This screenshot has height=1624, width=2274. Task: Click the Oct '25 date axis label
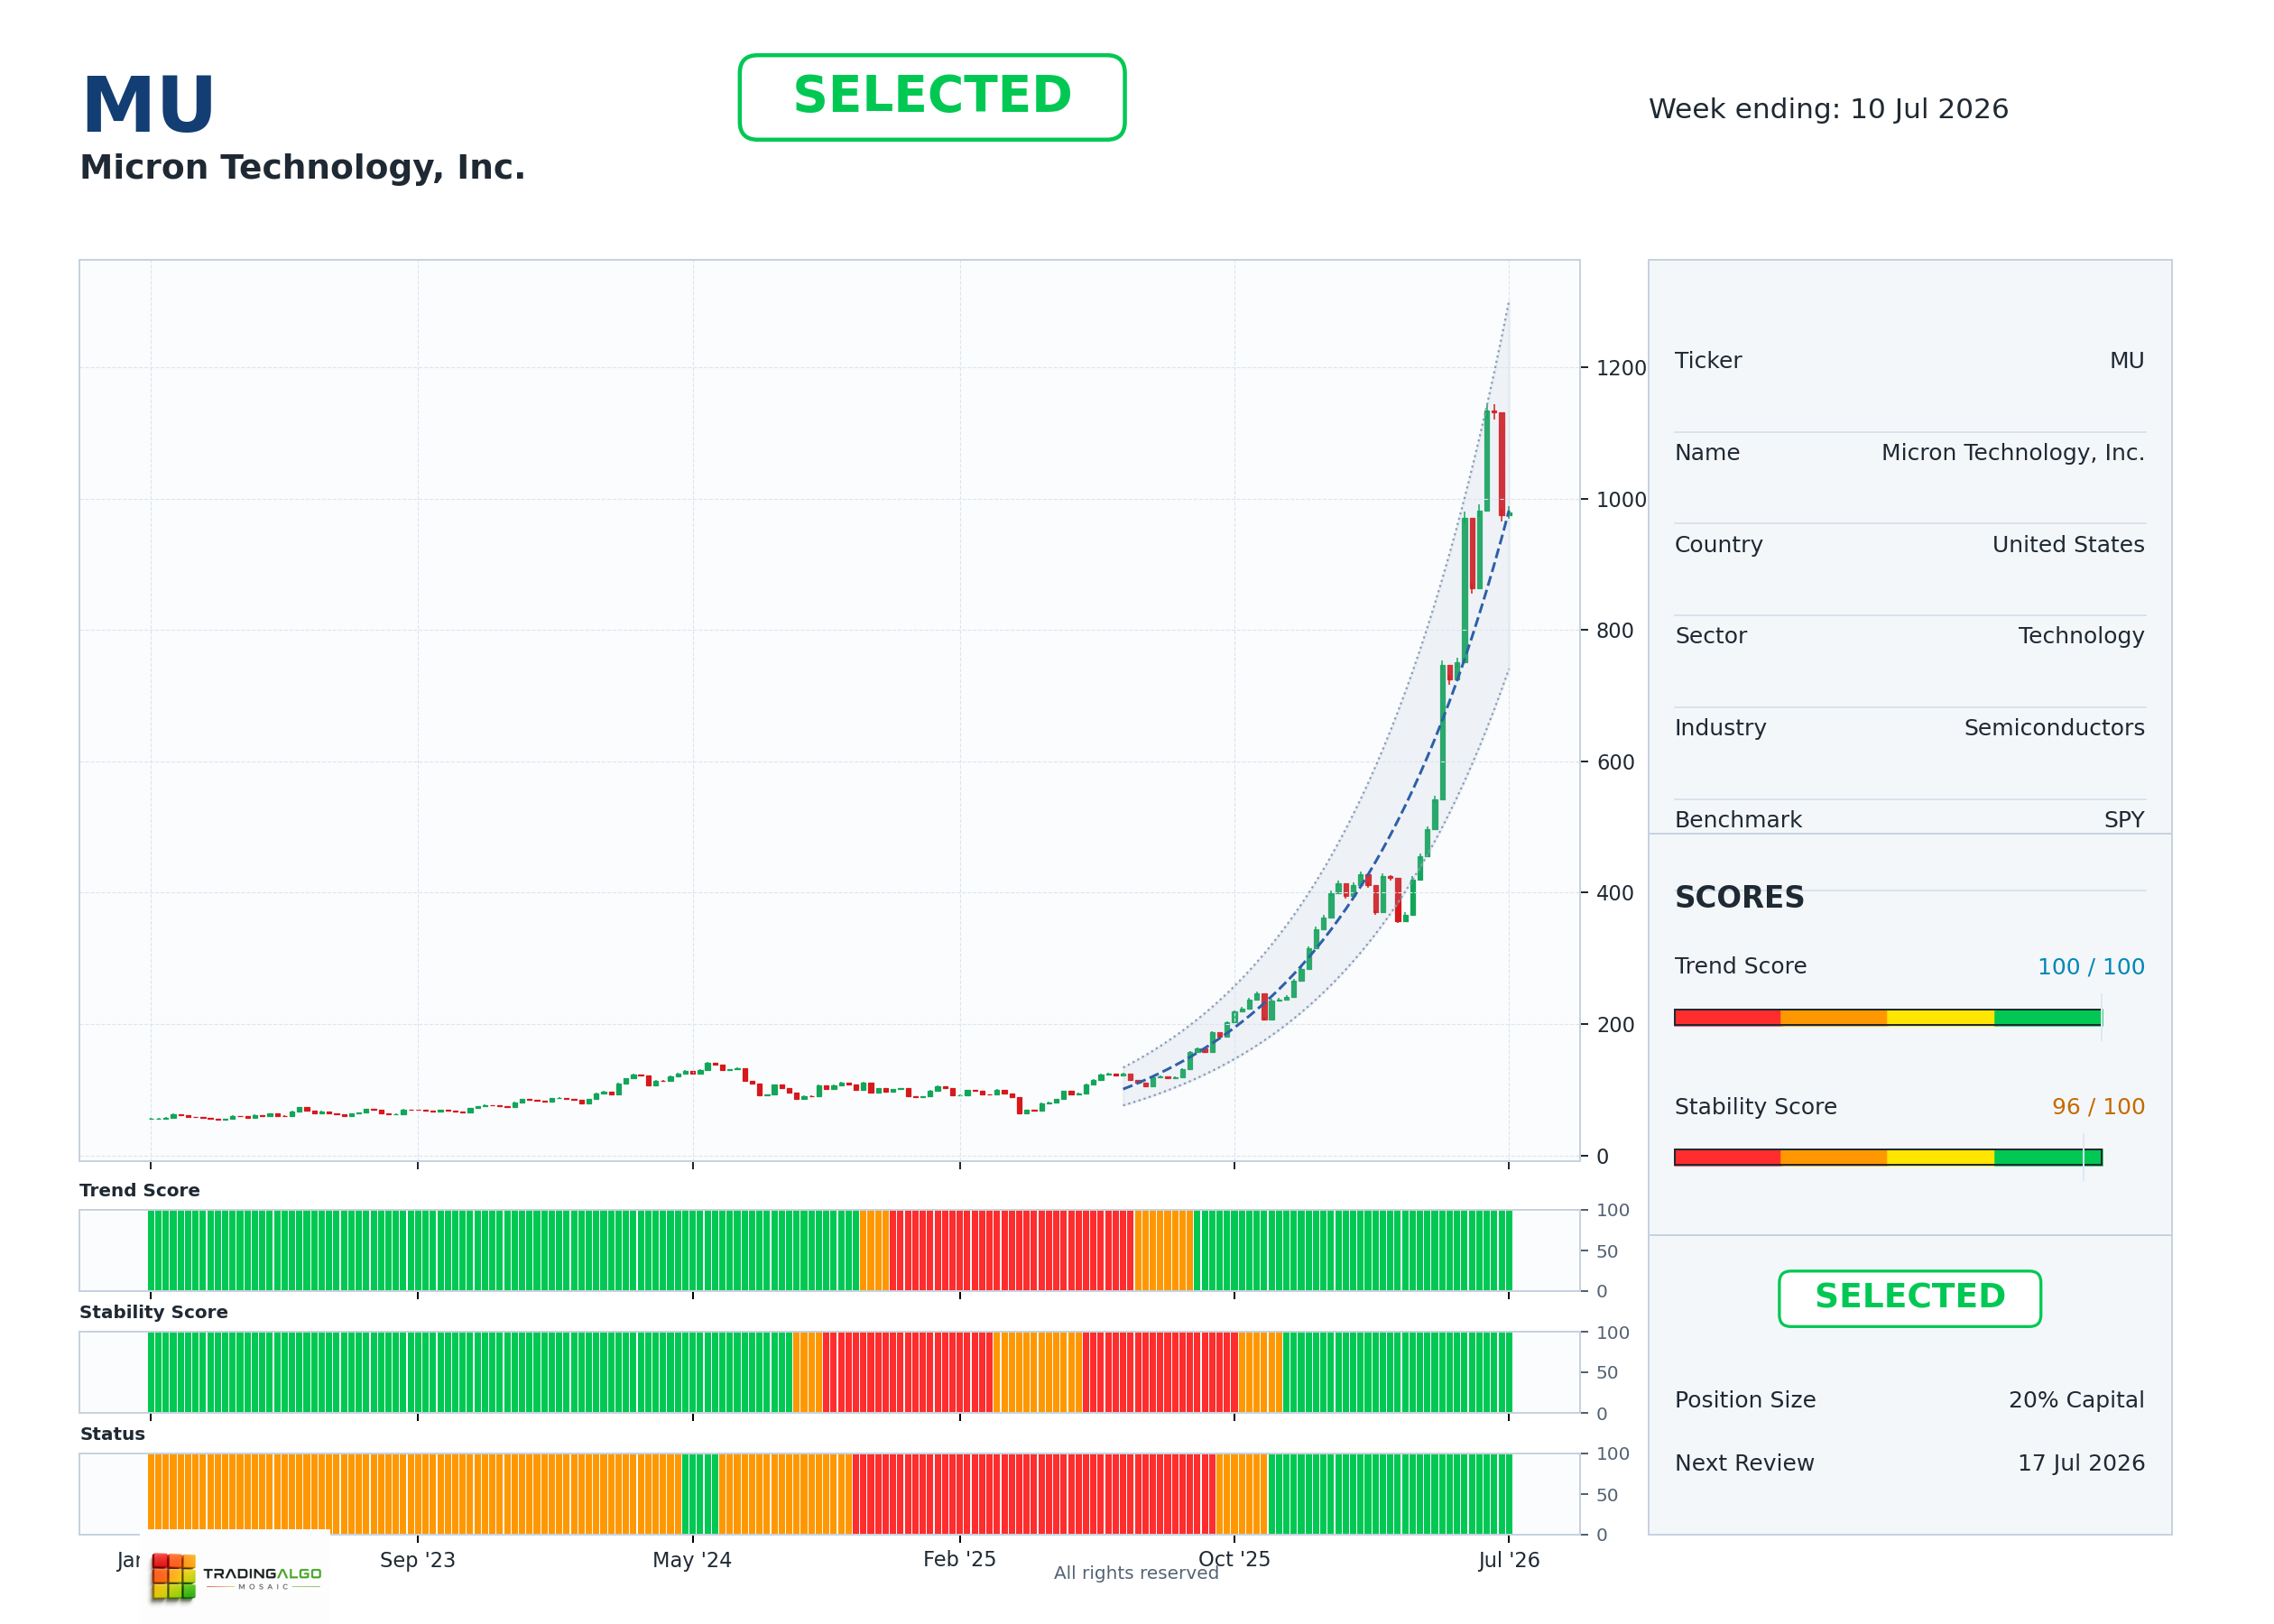[1234, 1560]
